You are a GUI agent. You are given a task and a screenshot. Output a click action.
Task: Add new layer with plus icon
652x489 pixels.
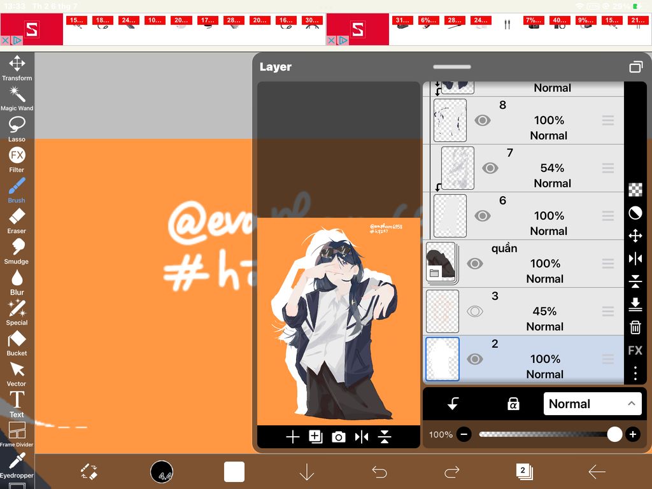[x=292, y=437]
